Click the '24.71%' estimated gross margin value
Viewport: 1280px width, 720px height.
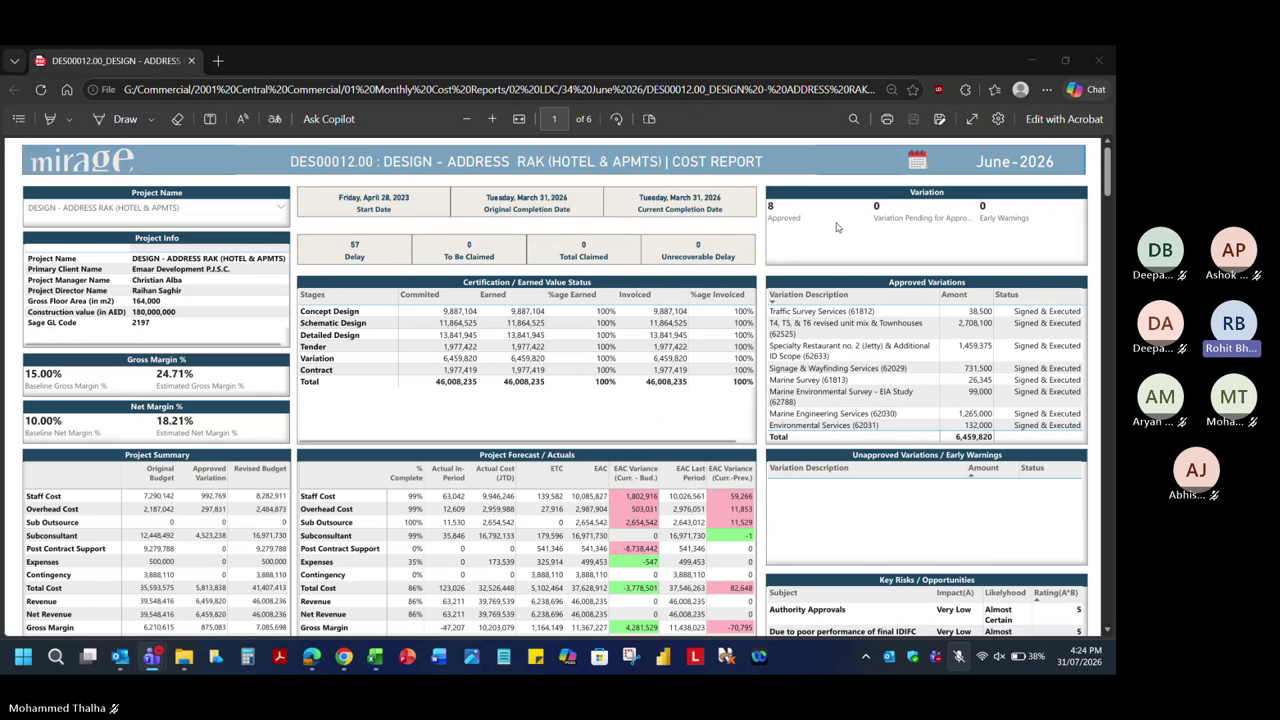175,374
